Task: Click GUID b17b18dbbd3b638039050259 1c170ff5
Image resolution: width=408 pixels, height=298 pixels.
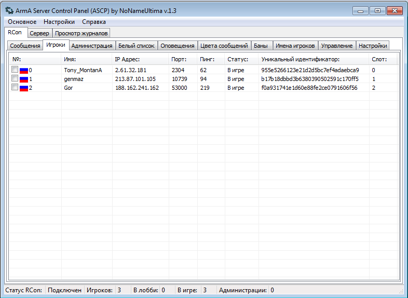Action: point(310,79)
